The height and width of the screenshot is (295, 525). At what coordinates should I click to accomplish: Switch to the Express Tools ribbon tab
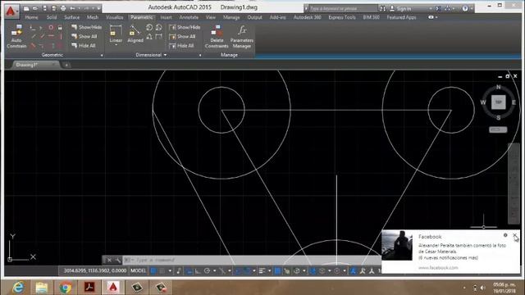[x=342, y=17]
